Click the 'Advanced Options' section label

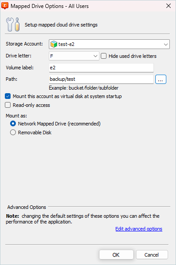(x=26, y=207)
